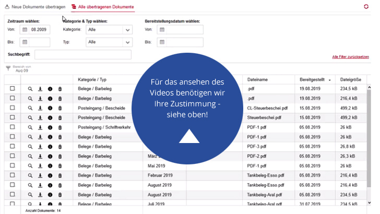This screenshot has width=380, height=214.
Task: Check the box for the Mai 2019 row
Action: click(13, 165)
